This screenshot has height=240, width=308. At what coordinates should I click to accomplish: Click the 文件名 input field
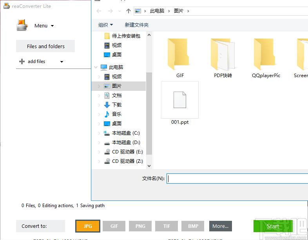237,179
